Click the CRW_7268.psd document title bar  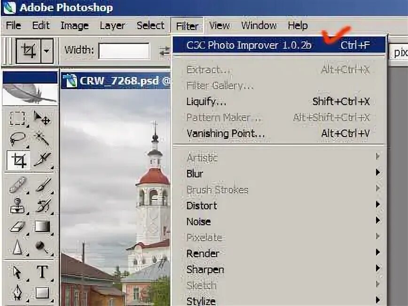tap(116, 81)
